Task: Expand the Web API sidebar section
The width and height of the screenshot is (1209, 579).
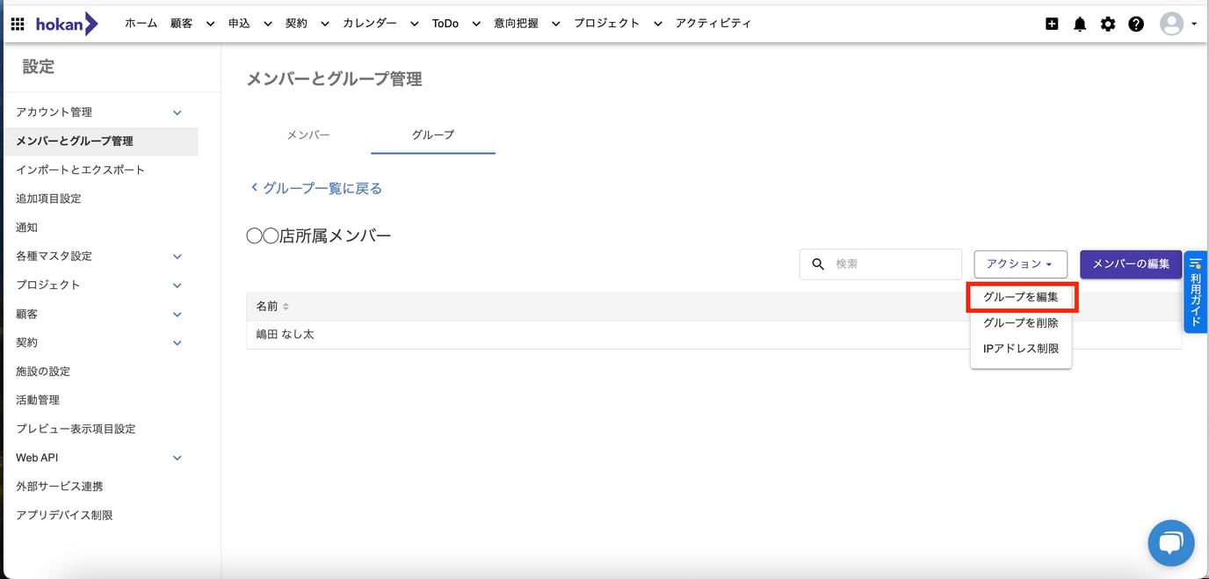Action: click(177, 458)
